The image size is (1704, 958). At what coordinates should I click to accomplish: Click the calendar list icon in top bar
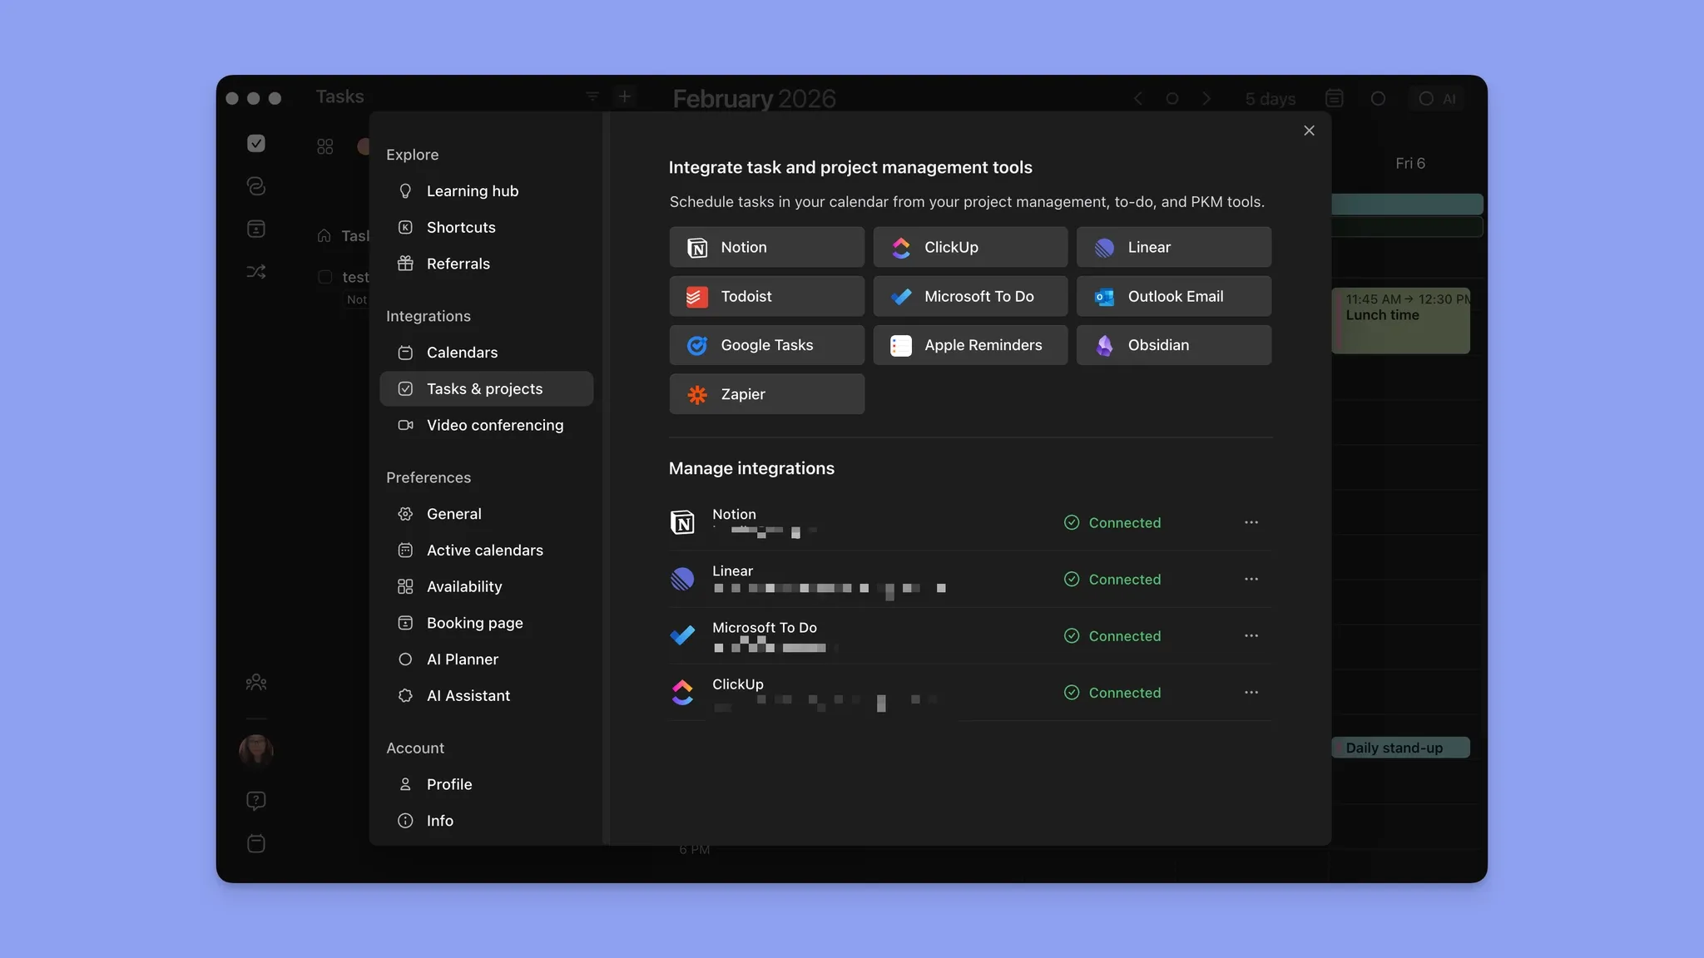point(1335,99)
